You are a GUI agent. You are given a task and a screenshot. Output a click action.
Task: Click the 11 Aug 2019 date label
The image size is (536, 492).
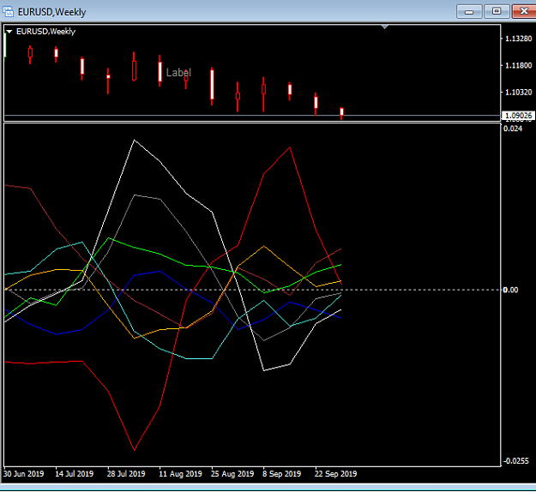tap(180, 474)
